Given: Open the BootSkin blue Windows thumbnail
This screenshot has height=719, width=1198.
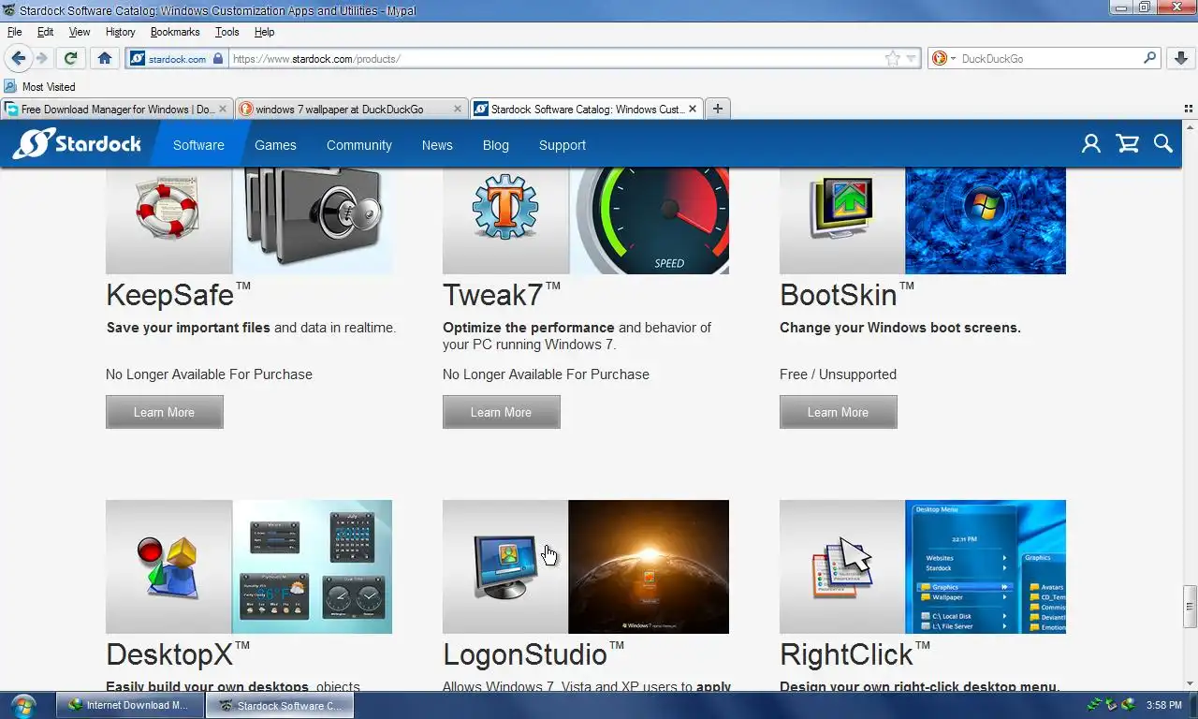Looking at the screenshot, I should [x=986, y=220].
